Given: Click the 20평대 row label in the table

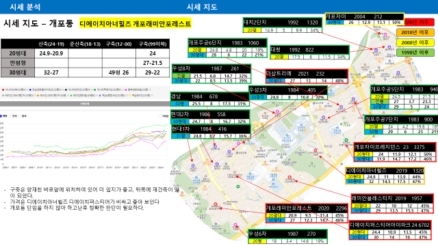Looking at the screenshot, I should (x=18, y=53).
